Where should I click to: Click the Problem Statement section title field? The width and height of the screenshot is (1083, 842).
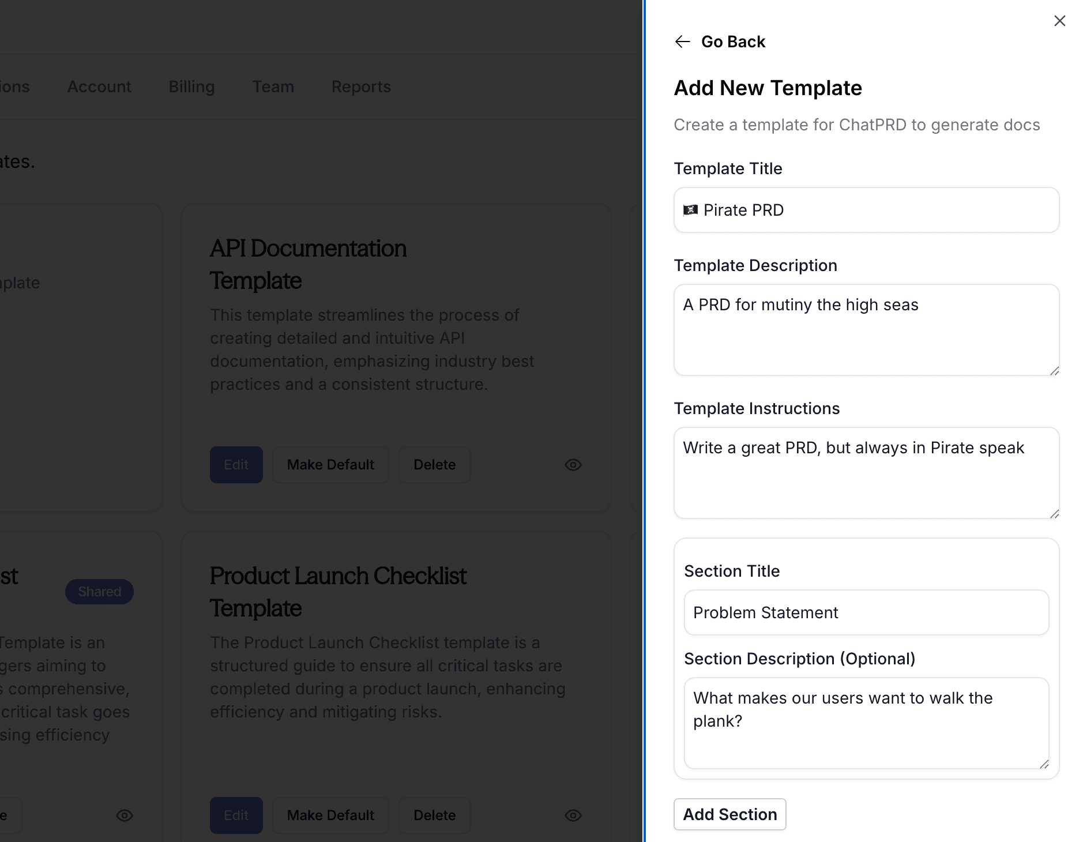pos(865,612)
